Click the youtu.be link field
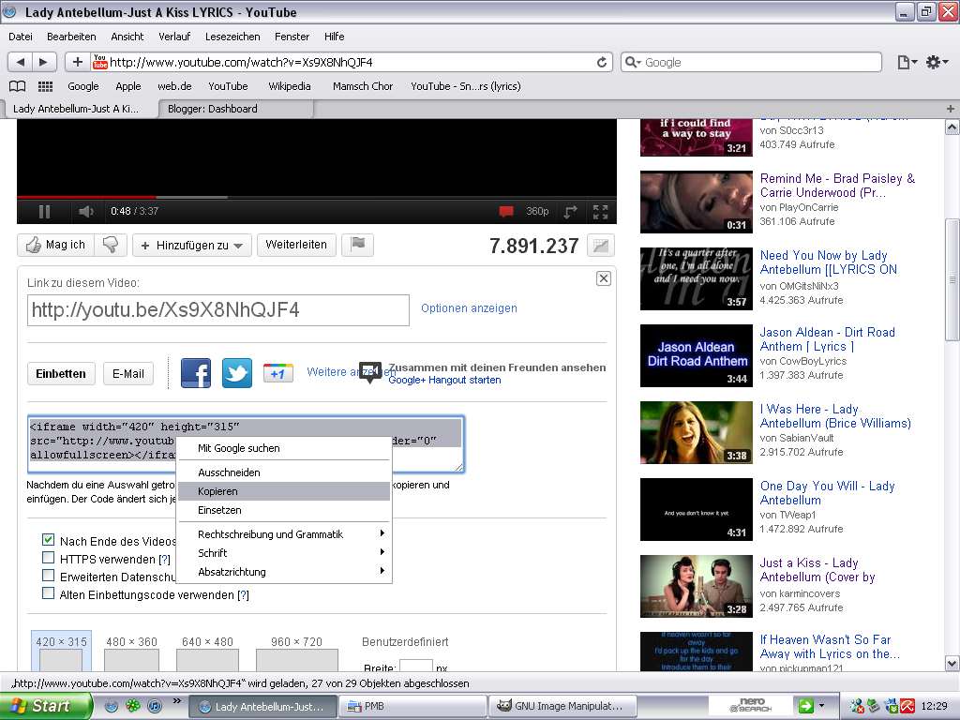 pyautogui.click(x=217, y=309)
